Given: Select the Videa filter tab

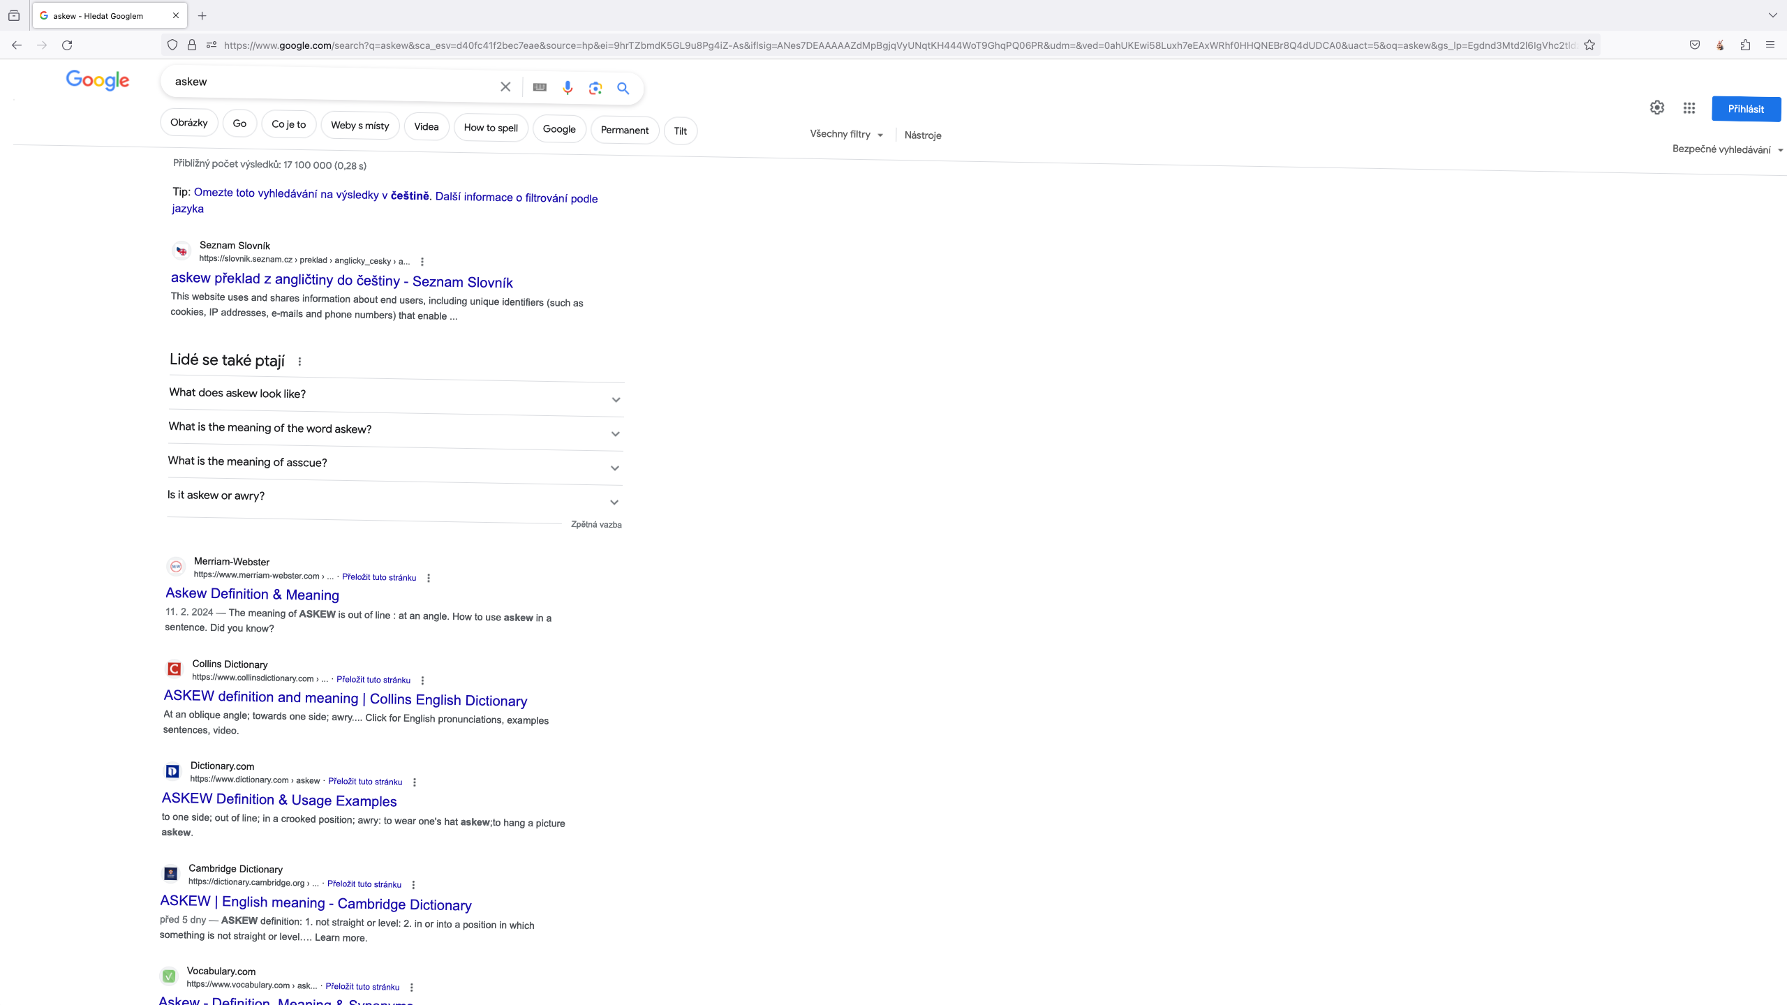Looking at the screenshot, I should 426,126.
